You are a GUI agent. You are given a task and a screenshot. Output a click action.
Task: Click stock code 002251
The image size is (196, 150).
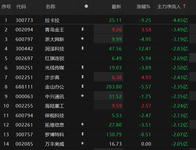(24, 78)
